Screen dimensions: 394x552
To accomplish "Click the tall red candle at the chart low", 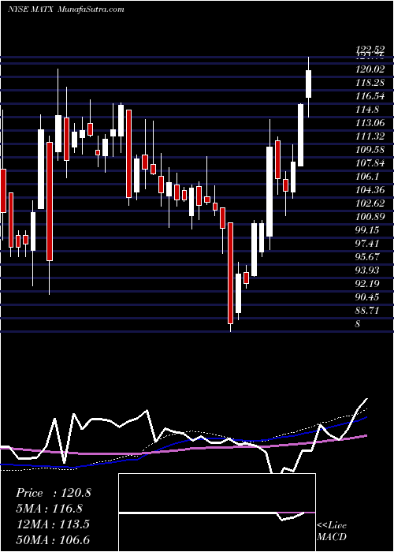I will pos(230,273).
